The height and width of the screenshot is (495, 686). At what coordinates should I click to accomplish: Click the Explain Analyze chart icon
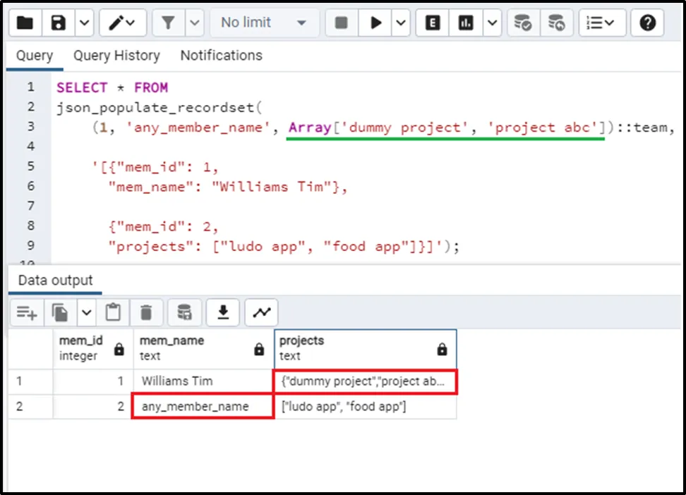point(466,23)
